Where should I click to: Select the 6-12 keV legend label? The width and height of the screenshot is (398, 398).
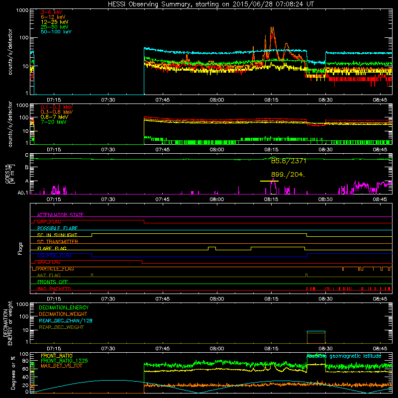[x=53, y=17]
